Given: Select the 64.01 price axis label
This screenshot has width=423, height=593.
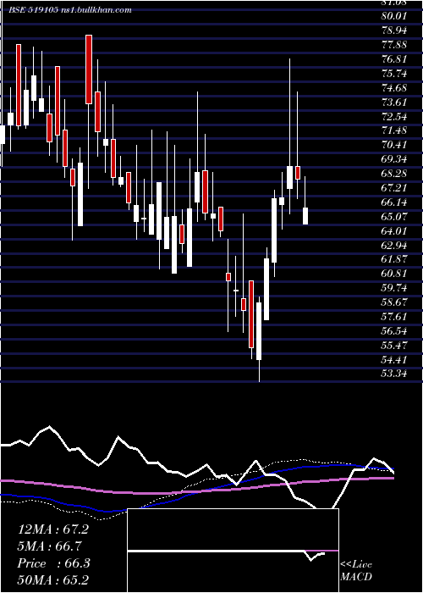Looking at the screenshot, I should tap(393, 231).
